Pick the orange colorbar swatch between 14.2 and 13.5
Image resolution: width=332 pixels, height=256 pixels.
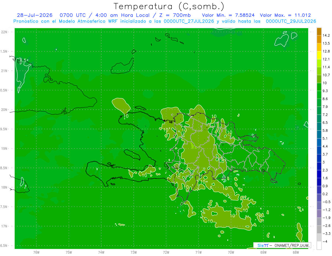tap(319, 39)
